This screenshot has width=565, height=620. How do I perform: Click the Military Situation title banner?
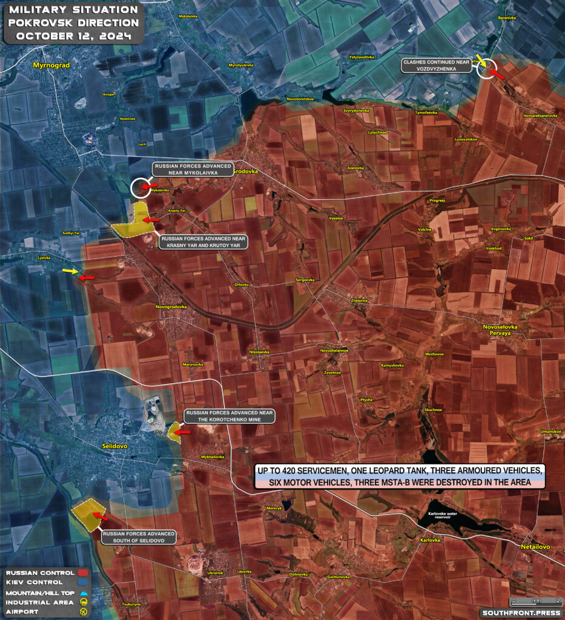(73, 23)
